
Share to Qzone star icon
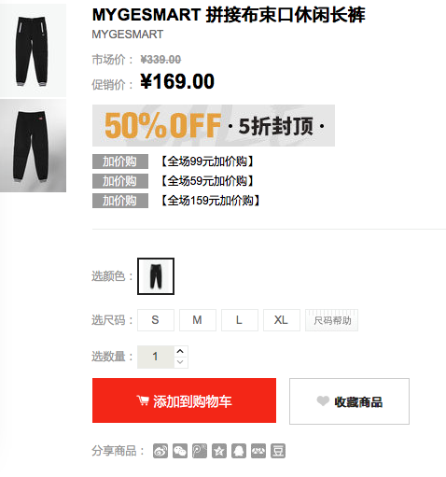point(219,451)
